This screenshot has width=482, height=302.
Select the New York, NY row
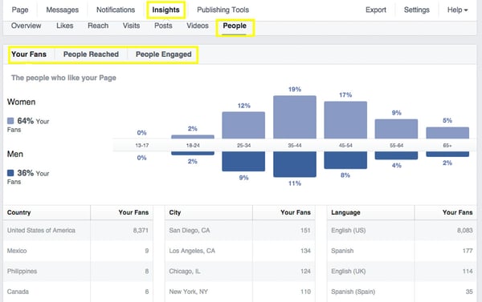(x=240, y=292)
